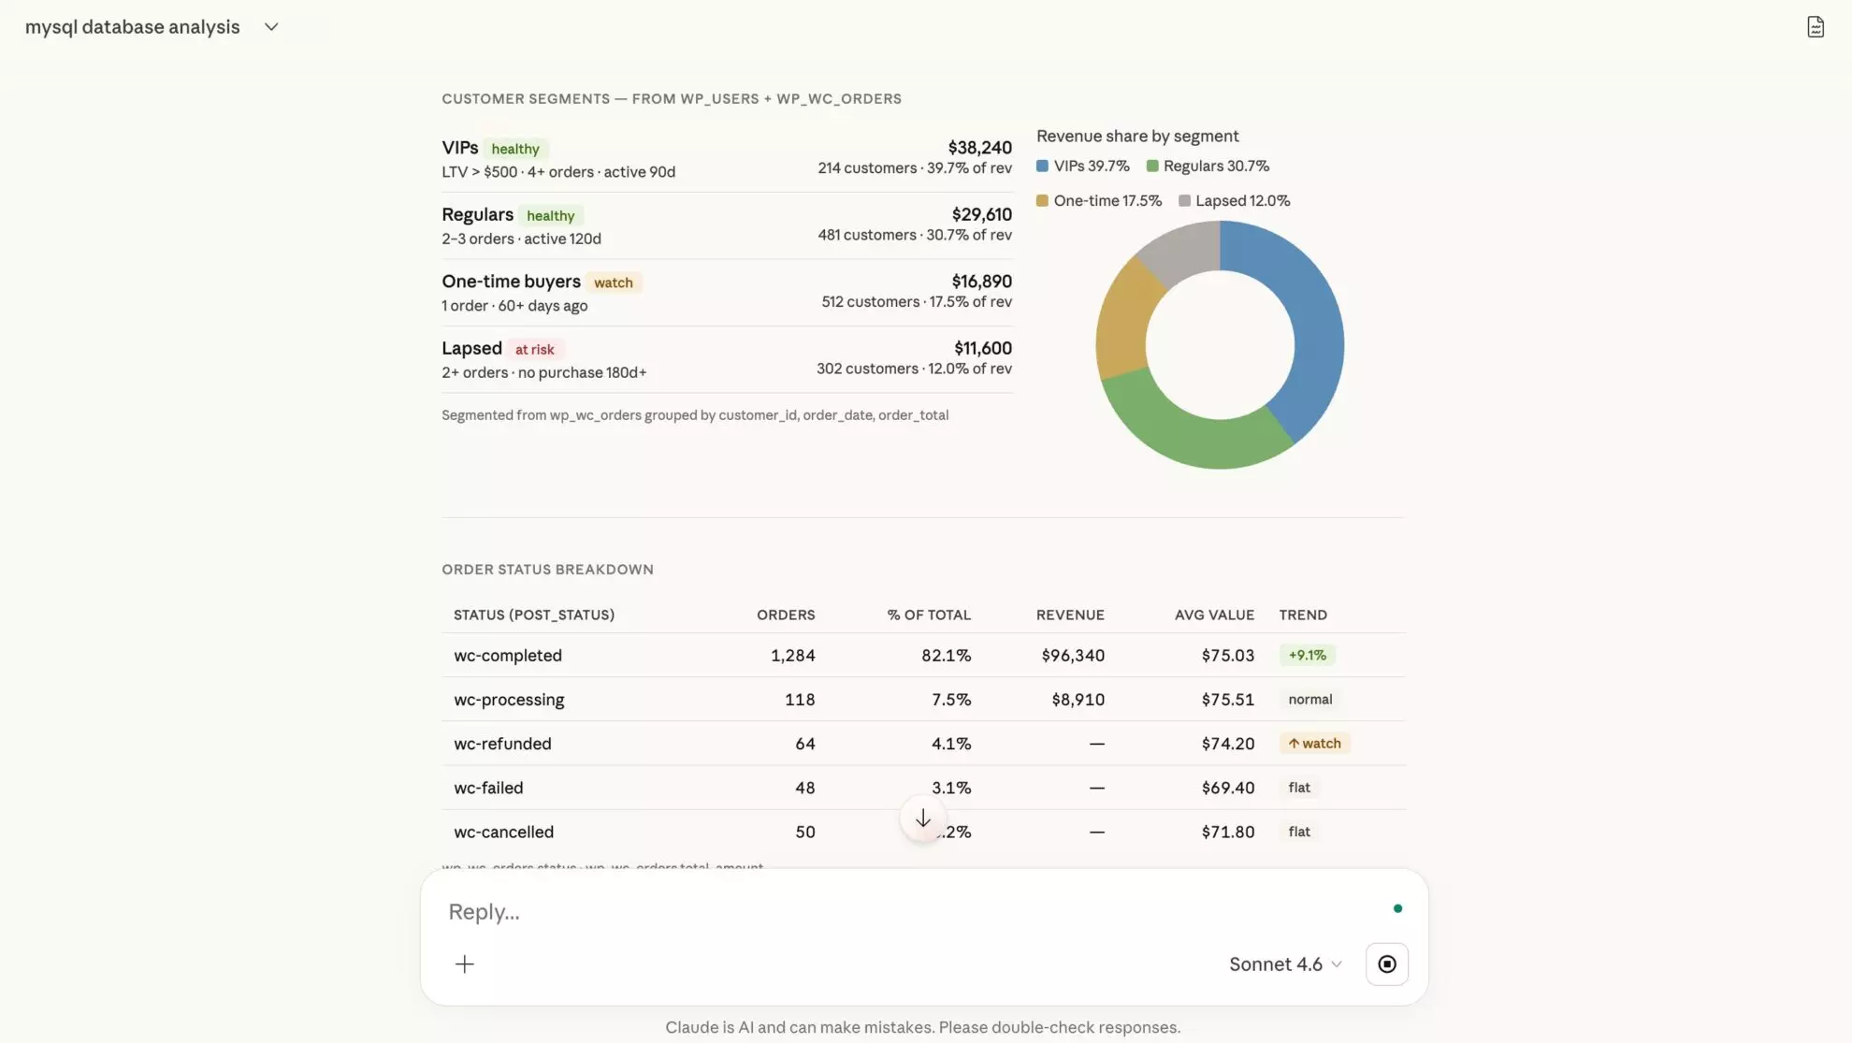Click the wc-completed status row label
This screenshot has height=1043, width=1852.
pos(508,656)
